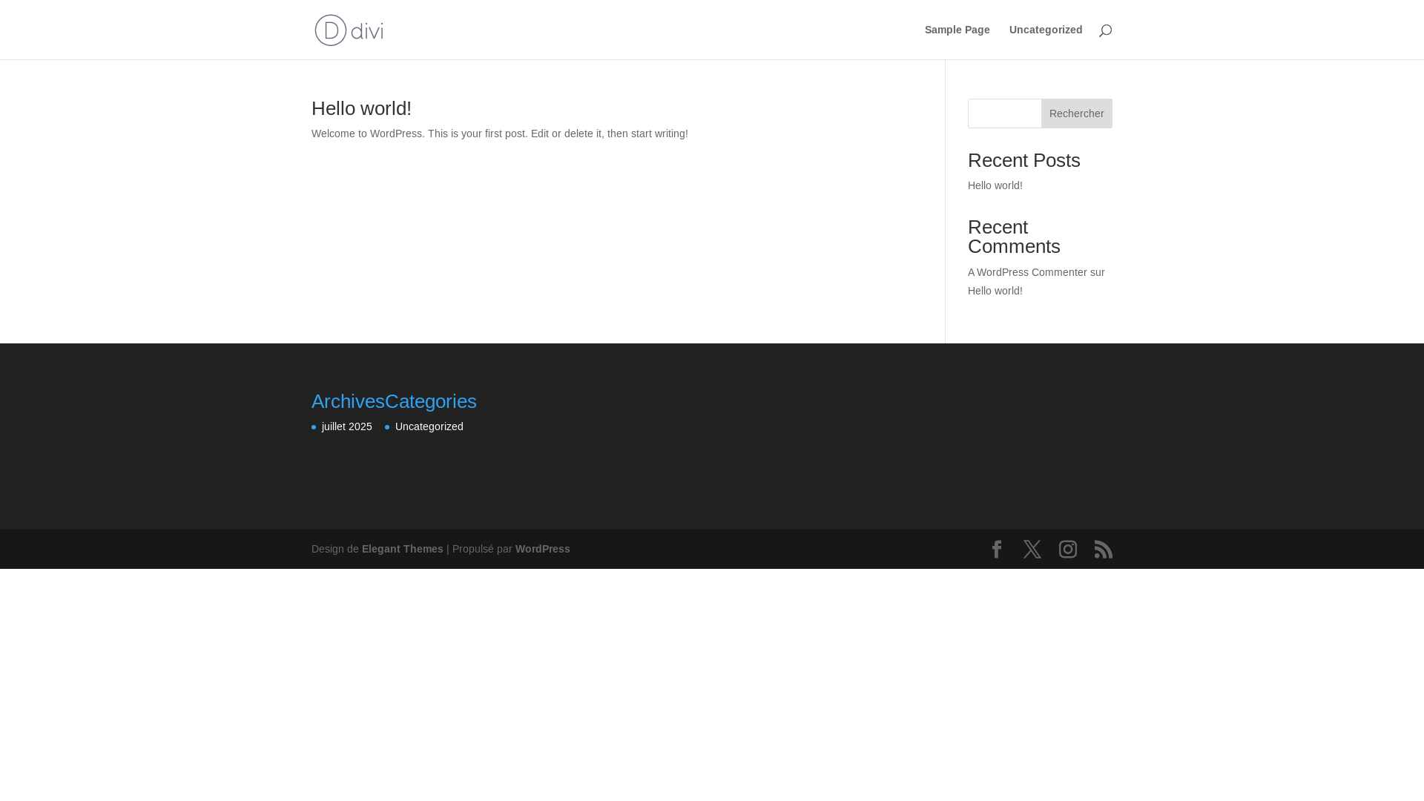The image size is (1424, 801).
Task: Click the Rechercher search button
Action: [x=1076, y=113]
